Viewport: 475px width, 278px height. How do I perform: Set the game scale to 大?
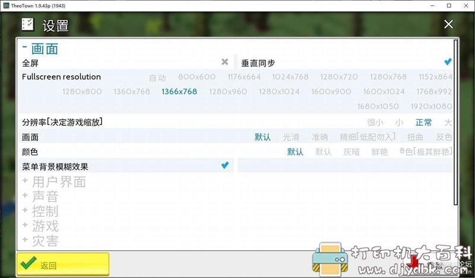(x=448, y=122)
